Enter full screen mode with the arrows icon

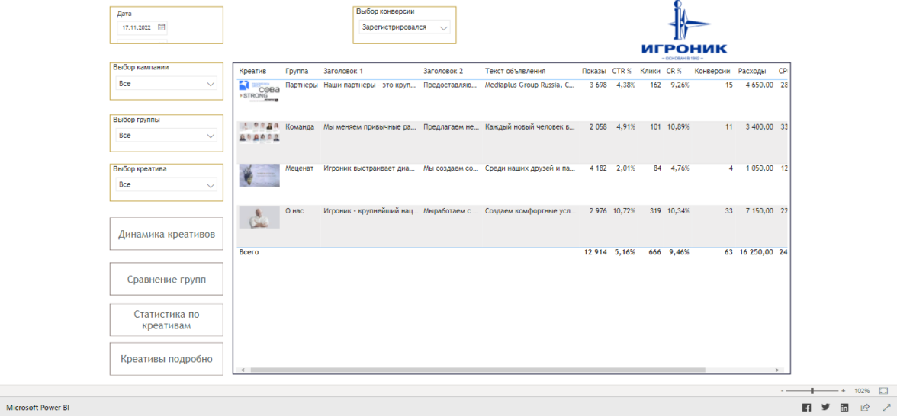click(x=886, y=408)
